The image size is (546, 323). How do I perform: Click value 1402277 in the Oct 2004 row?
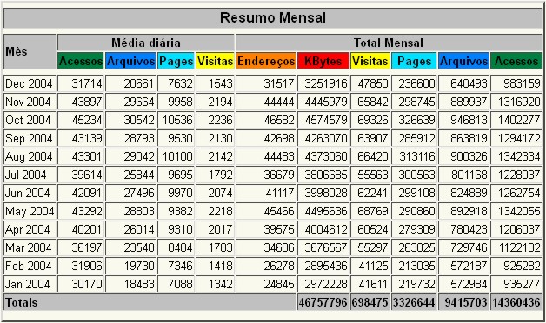click(519, 121)
